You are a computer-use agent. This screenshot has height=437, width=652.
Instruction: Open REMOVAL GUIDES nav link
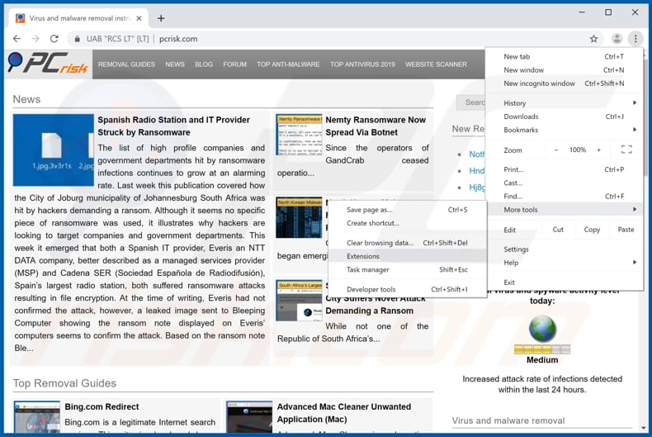126,64
